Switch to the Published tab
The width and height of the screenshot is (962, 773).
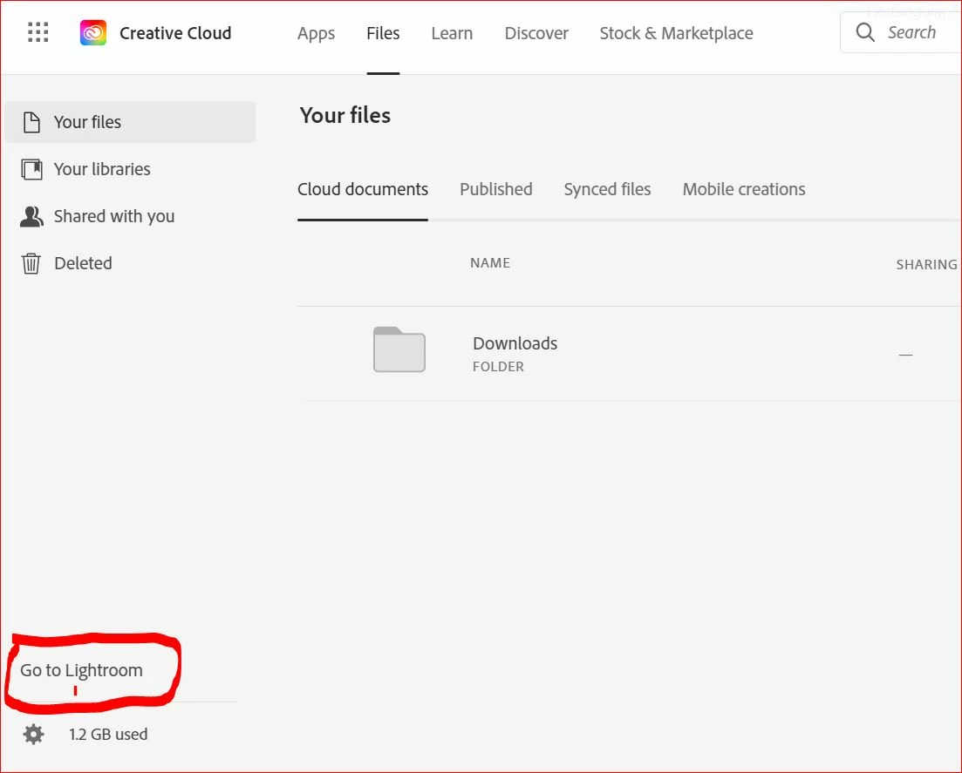point(495,189)
